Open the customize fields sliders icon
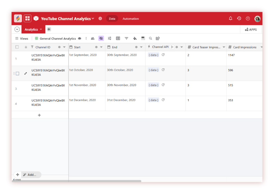274x194 pixels. click(110, 38)
